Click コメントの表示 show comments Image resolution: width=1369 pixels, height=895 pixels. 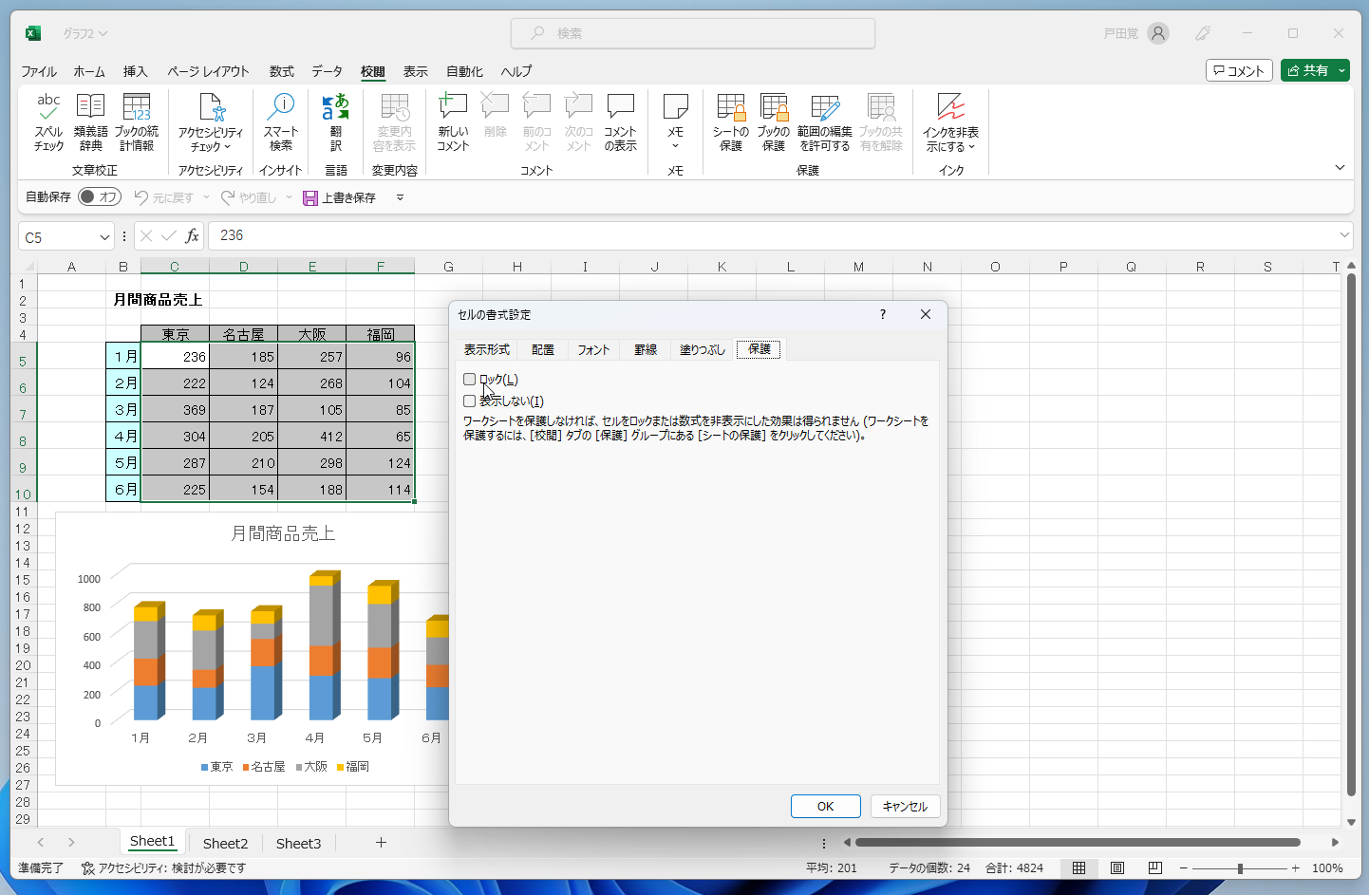[620, 122]
